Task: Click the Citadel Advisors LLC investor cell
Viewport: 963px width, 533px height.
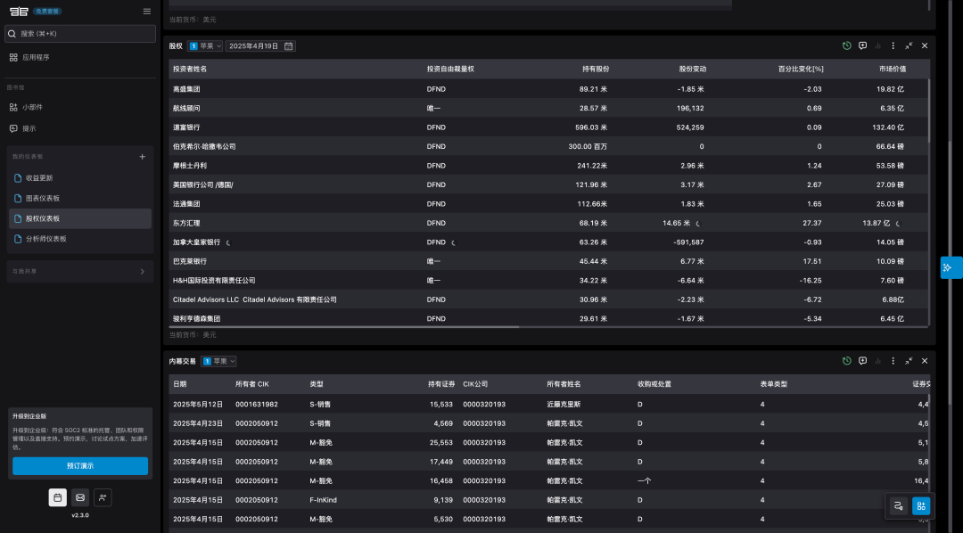Action: click(x=255, y=299)
